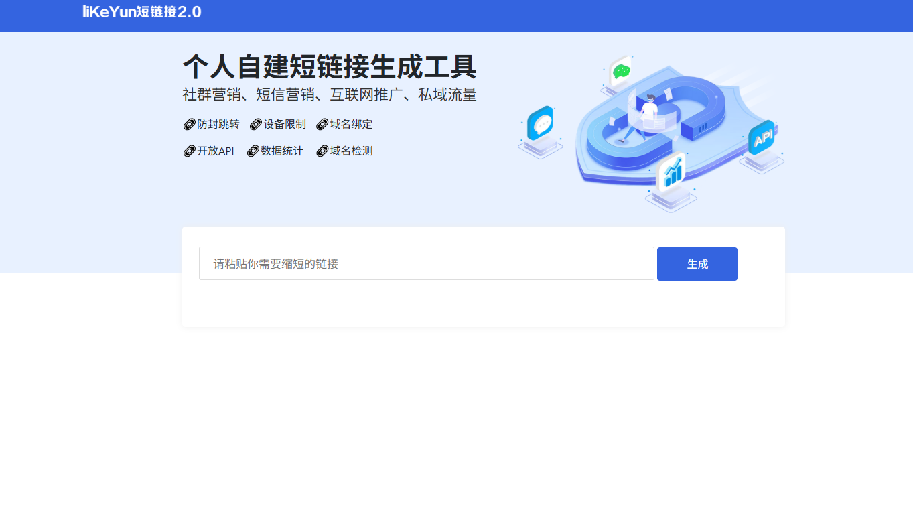Image resolution: width=913 pixels, height=516 pixels.
Task: Click the blue API badge in the illustration
Action: click(x=762, y=139)
